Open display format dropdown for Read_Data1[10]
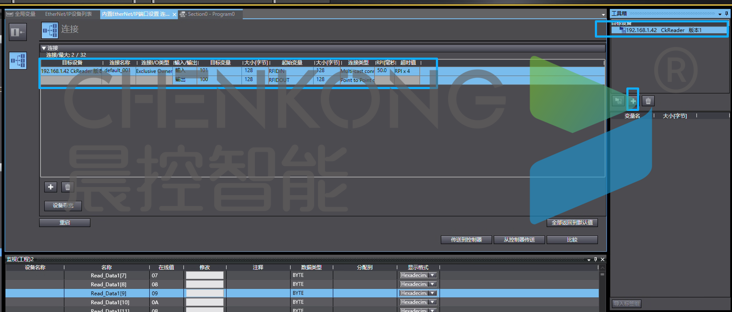 click(432, 302)
